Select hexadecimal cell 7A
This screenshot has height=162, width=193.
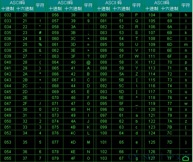[170, 121]
